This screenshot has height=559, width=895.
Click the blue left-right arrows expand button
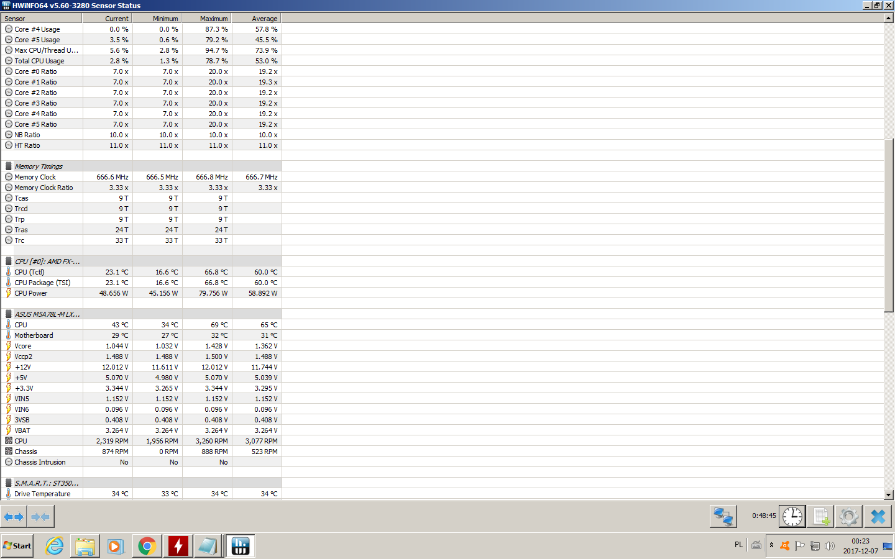pyautogui.click(x=14, y=516)
